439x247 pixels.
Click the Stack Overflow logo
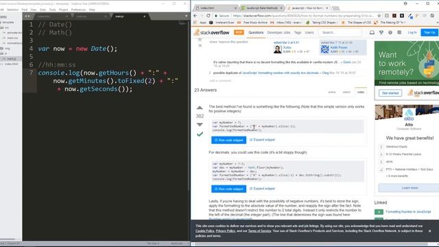[x=212, y=32]
